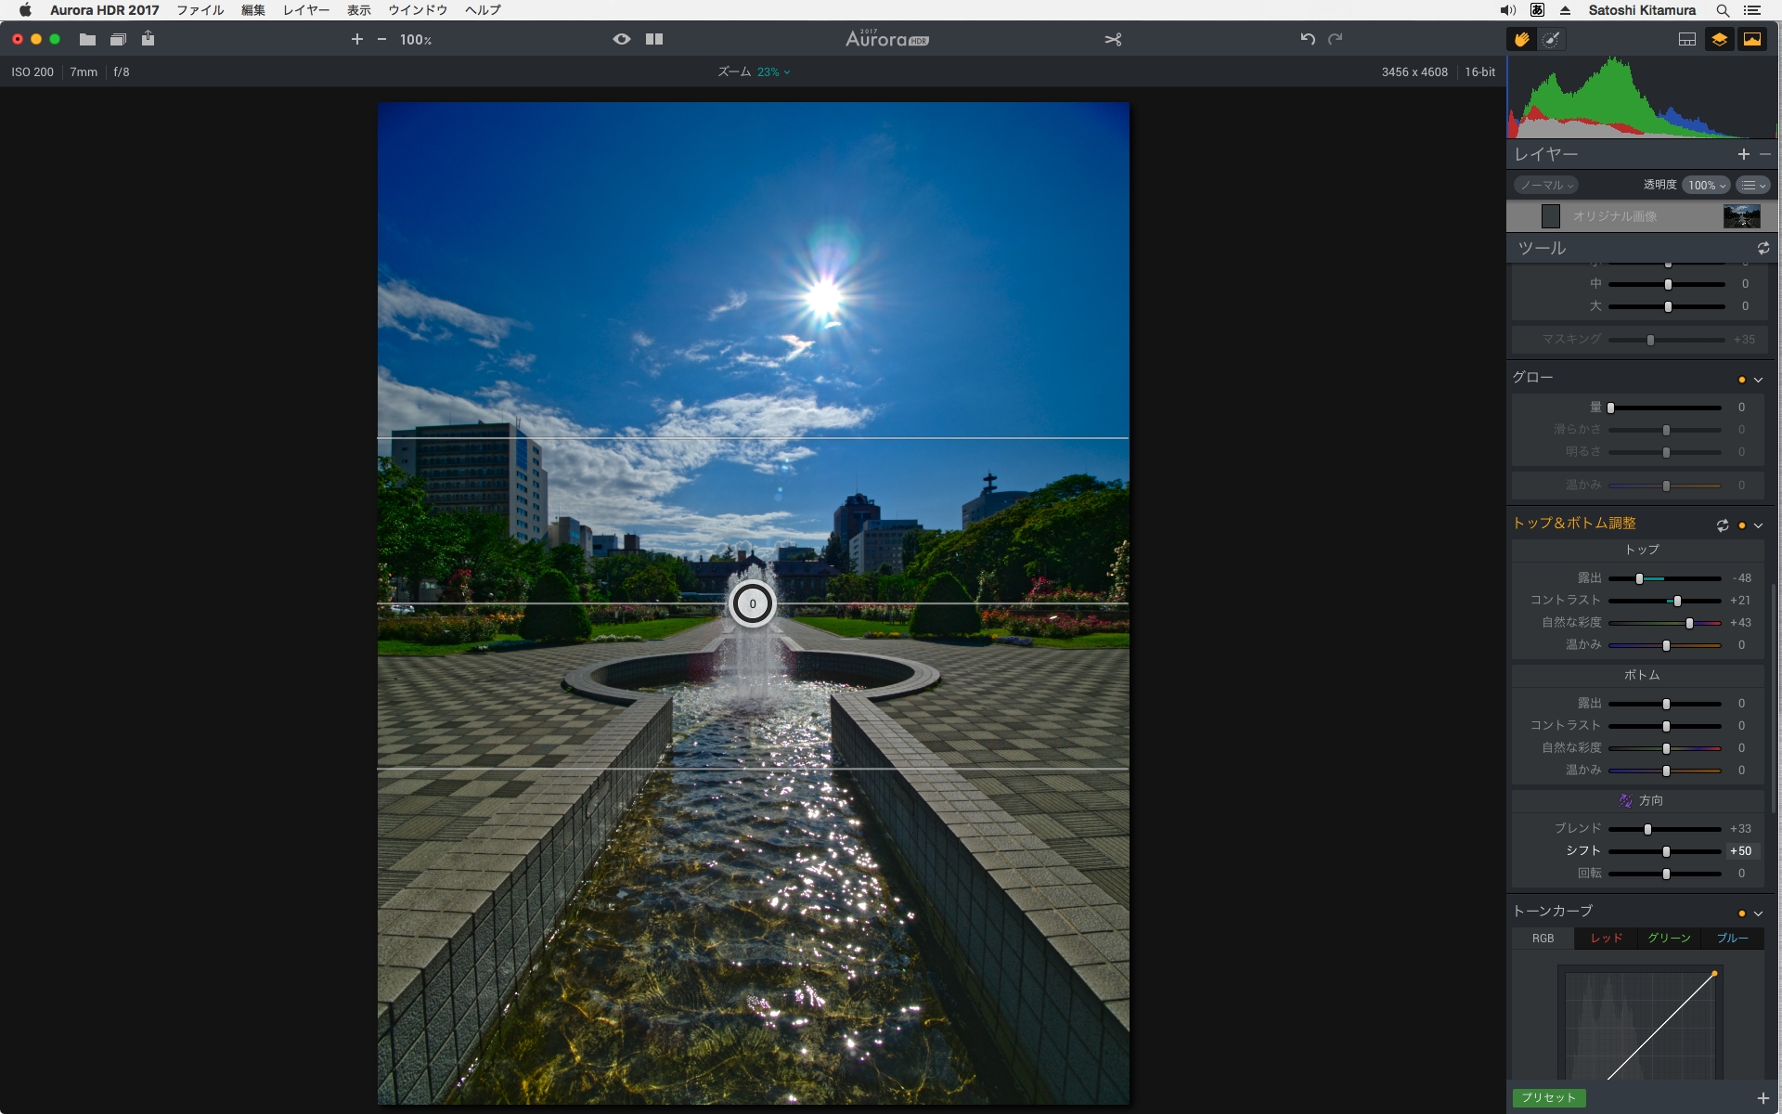
Task: Select the オリジナル画像 layer thumbnail
Action: (x=1741, y=216)
